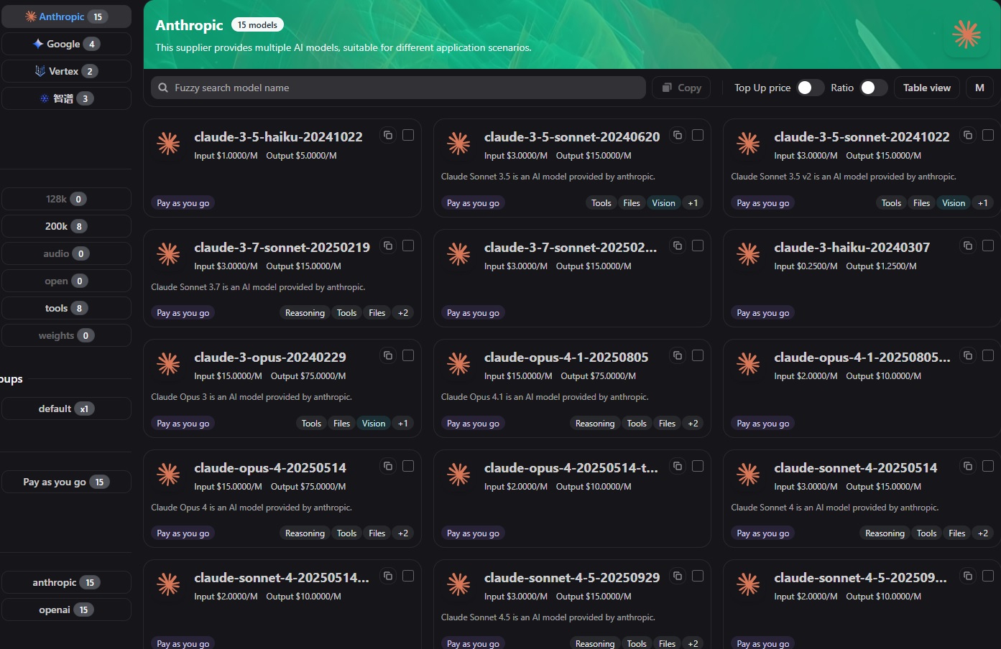Click the Copy button beside the search bar
The image size is (1001, 649).
(681, 88)
